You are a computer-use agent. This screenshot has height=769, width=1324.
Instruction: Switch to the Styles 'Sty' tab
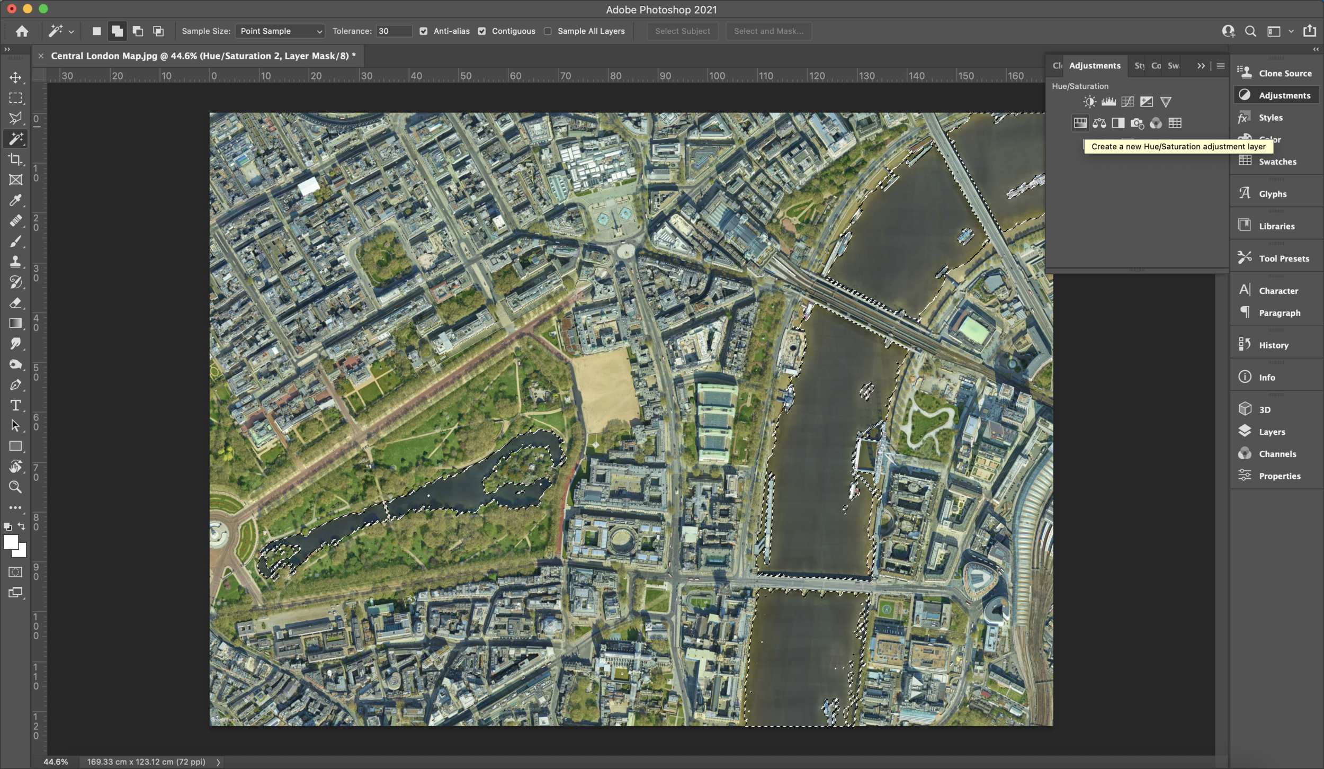[x=1139, y=66]
